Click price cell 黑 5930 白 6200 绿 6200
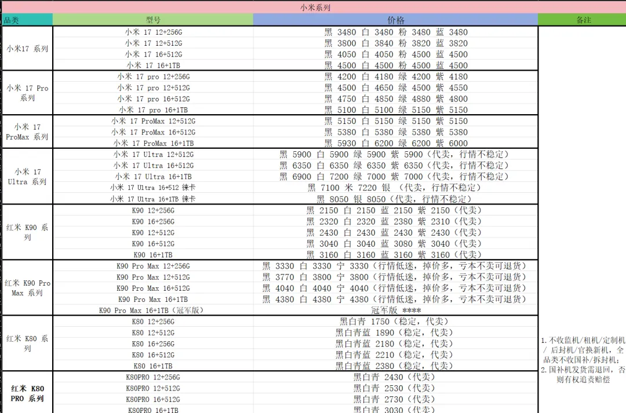Screen dimensions: 626x413 pyautogui.click(x=395, y=143)
